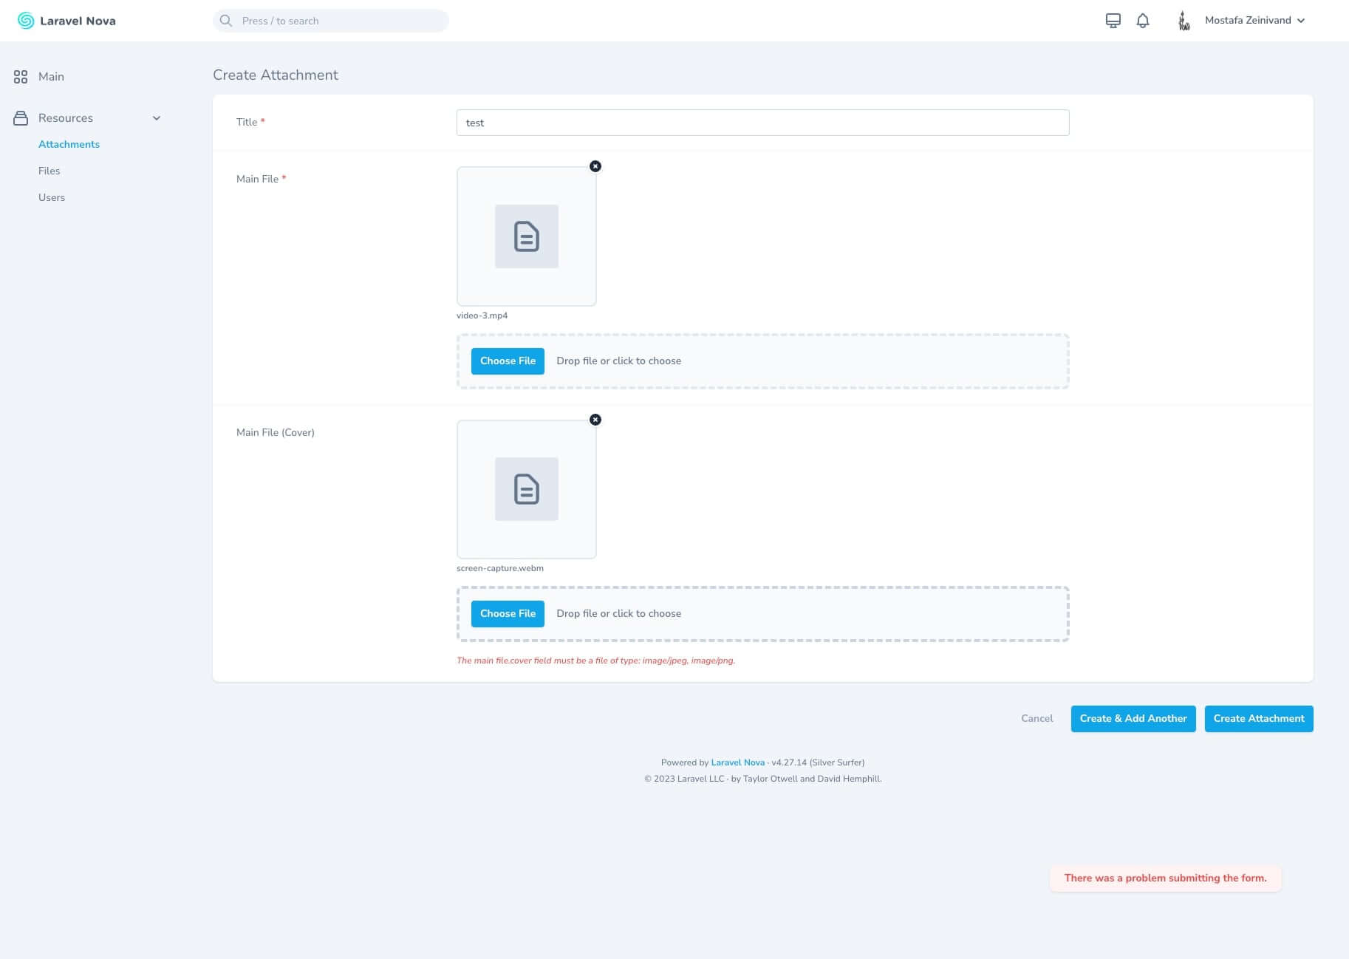
Task: Open the screen/monitor icon in the header
Action: (1113, 20)
